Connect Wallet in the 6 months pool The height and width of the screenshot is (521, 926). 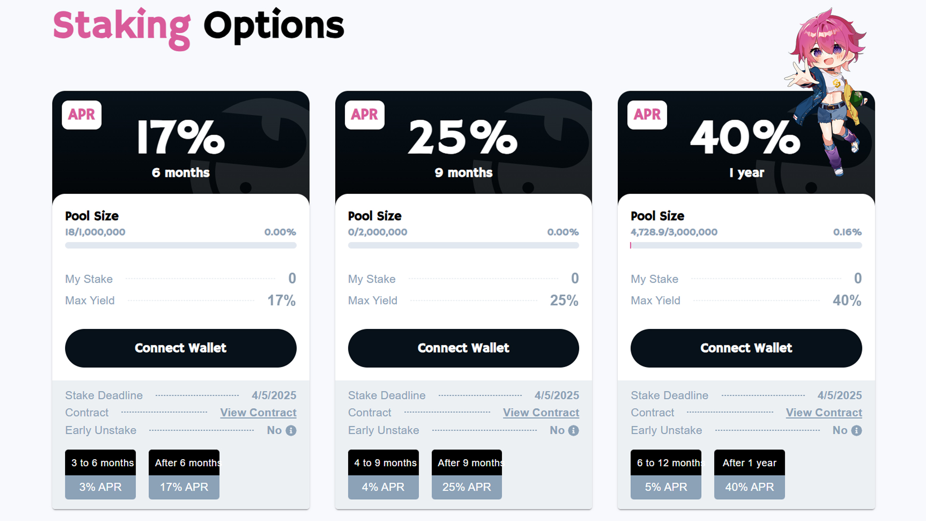point(181,348)
